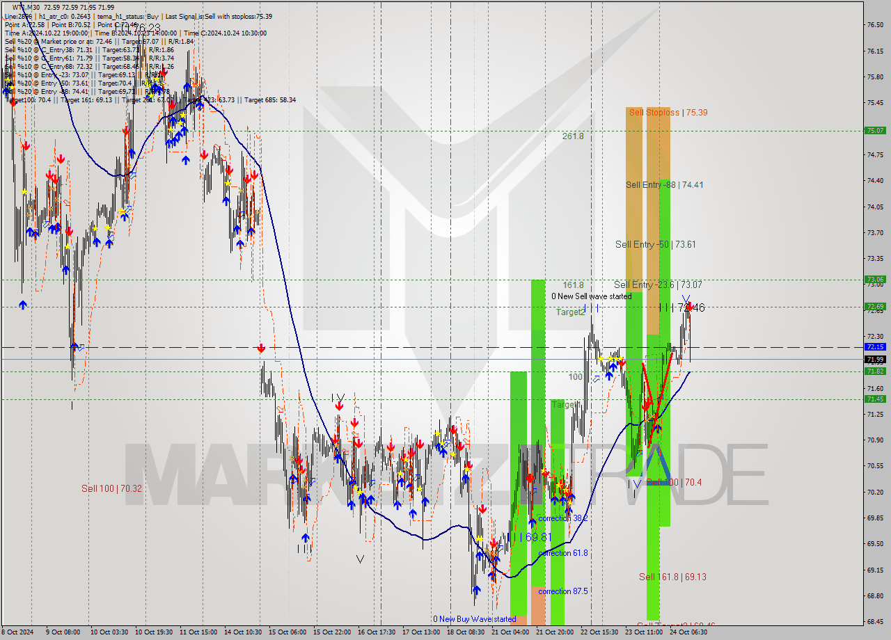Click the green 71.45 price tag
The height and width of the screenshot is (640, 891).
874,399
